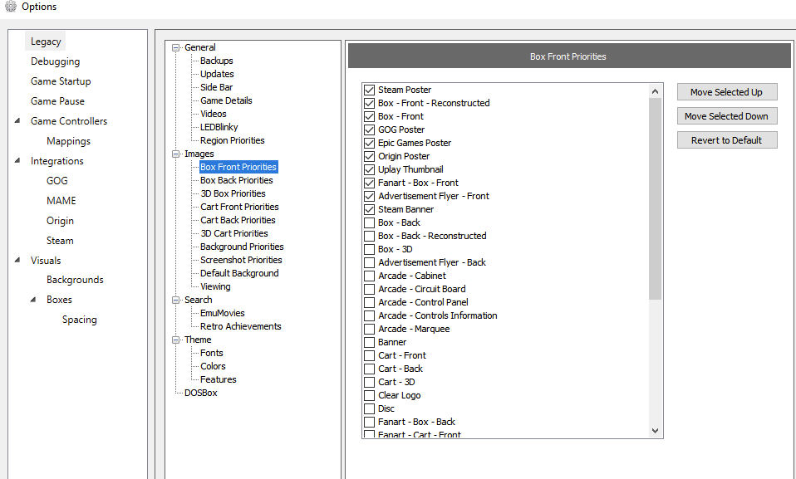
Task: Collapse Game Controllers in the sidebar
Action: click(17, 120)
